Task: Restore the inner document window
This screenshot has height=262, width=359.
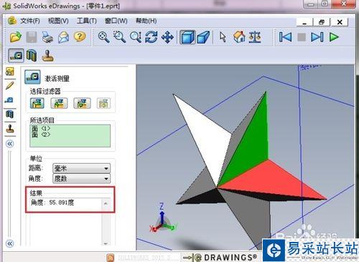Action: click(x=322, y=22)
